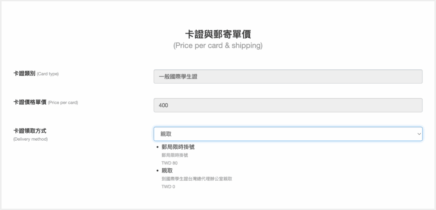Click the (Delivery method) sublabel
The image size is (436, 210).
click(31, 139)
